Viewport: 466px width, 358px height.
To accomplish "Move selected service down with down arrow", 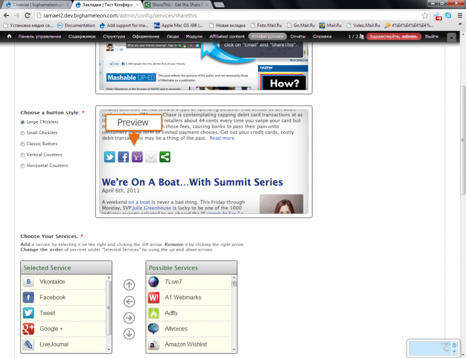I will [x=129, y=334].
